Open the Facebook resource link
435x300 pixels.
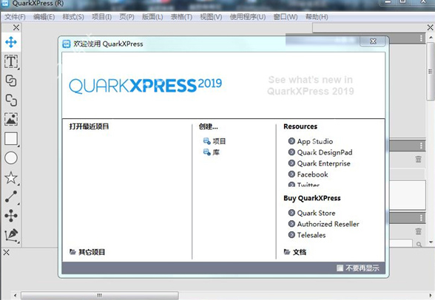coord(308,174)
